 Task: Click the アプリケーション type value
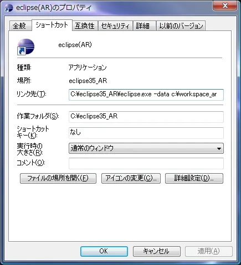(x=88, y=67)
